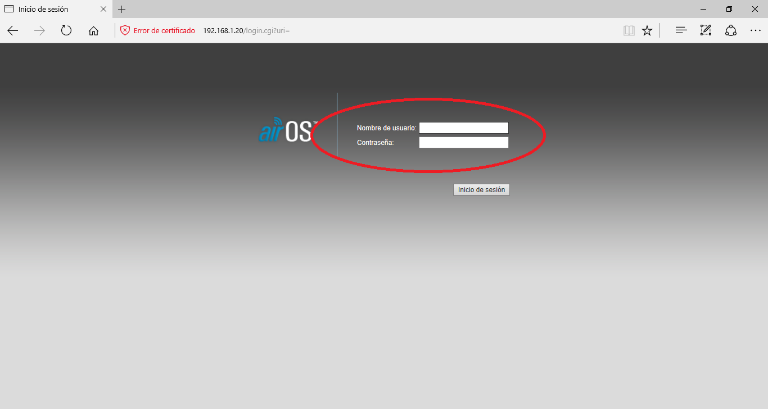
Task: Close the Inicio de sesión tab
Action: pos(103,9)
